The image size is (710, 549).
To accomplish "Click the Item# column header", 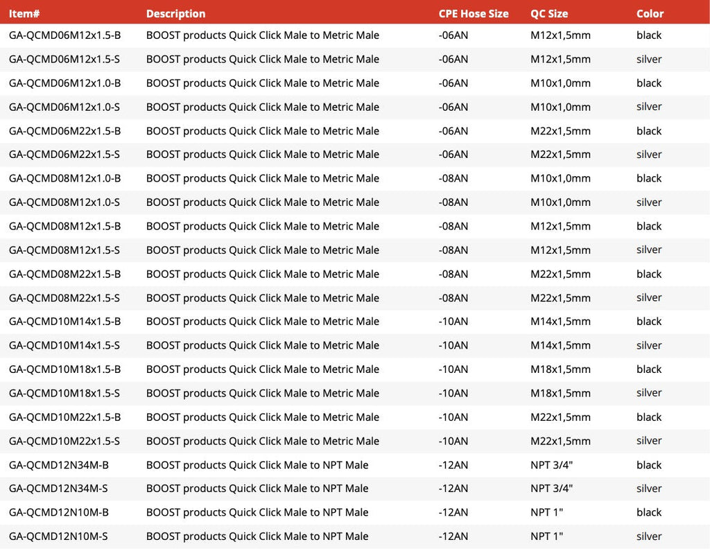I will [x=24, y=14].
